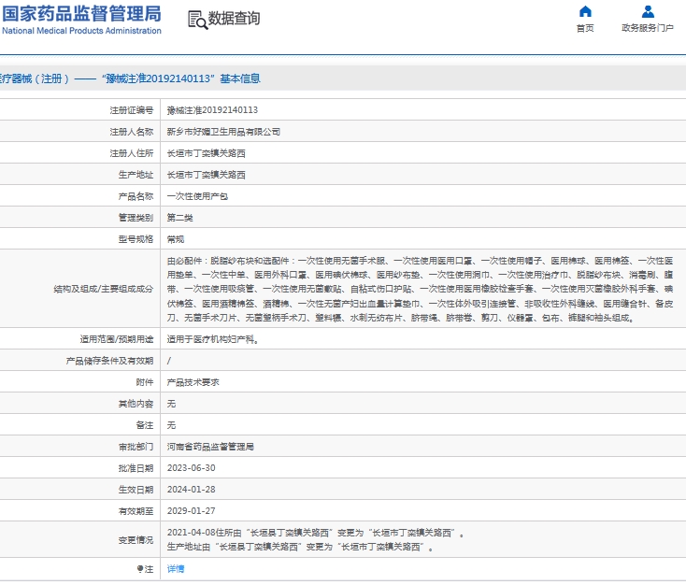Click management category value 第二类
This screenshot has height=585, width=686.
[179, 218]
